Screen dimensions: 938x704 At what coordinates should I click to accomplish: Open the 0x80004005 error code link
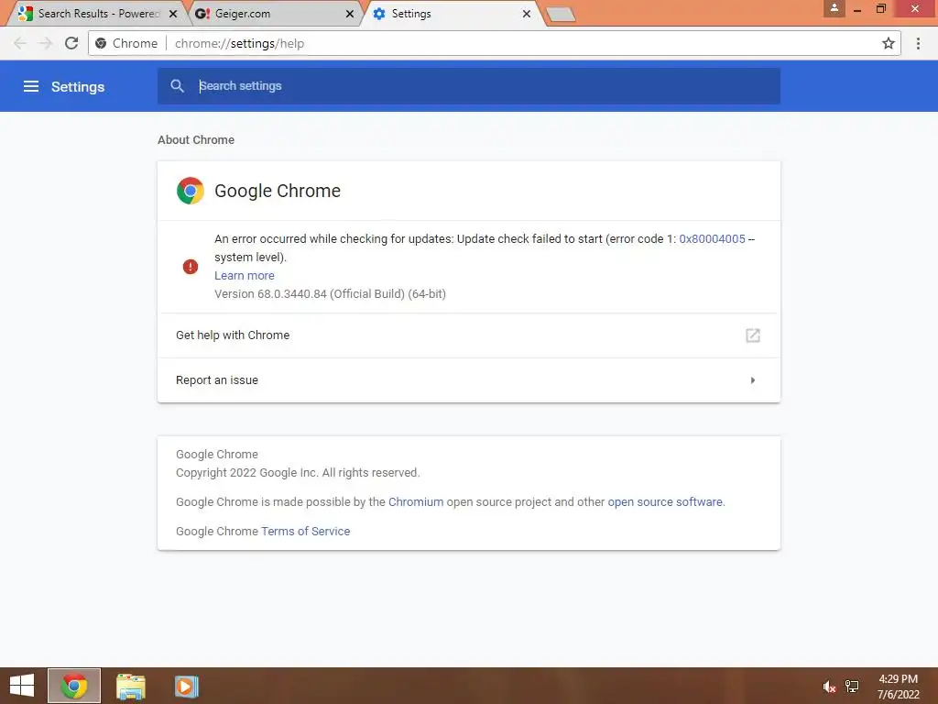coord(712,239)
